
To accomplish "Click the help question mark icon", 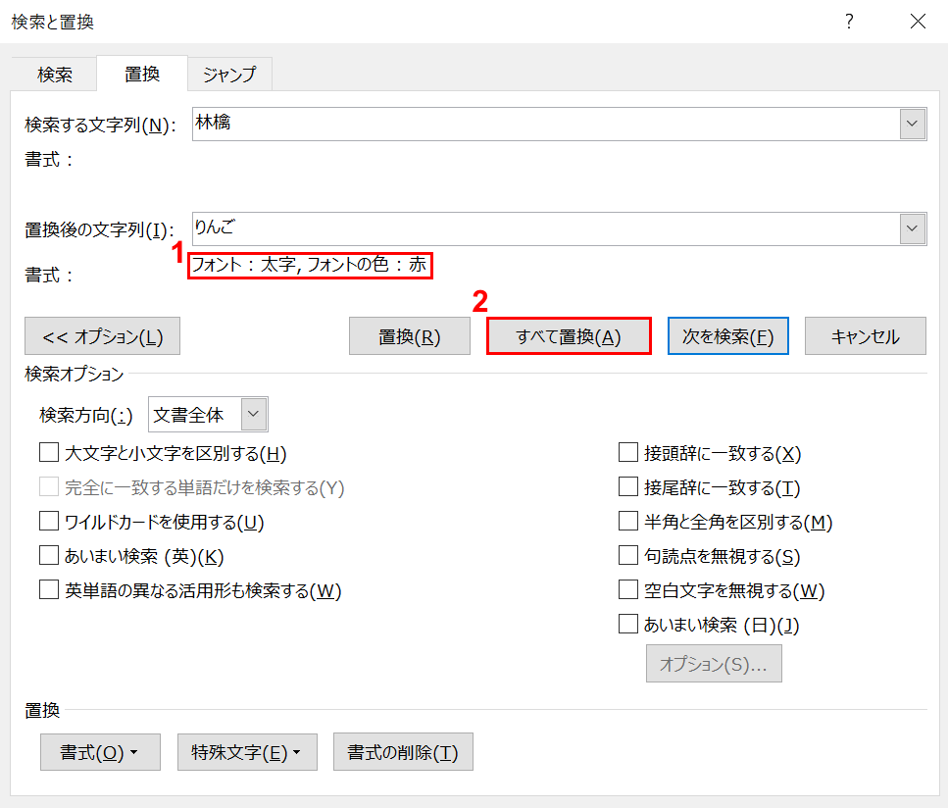I will [849, 22].
